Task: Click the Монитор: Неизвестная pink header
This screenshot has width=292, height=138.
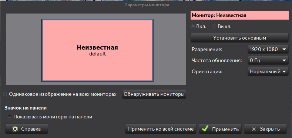Action: click(239, 15)
